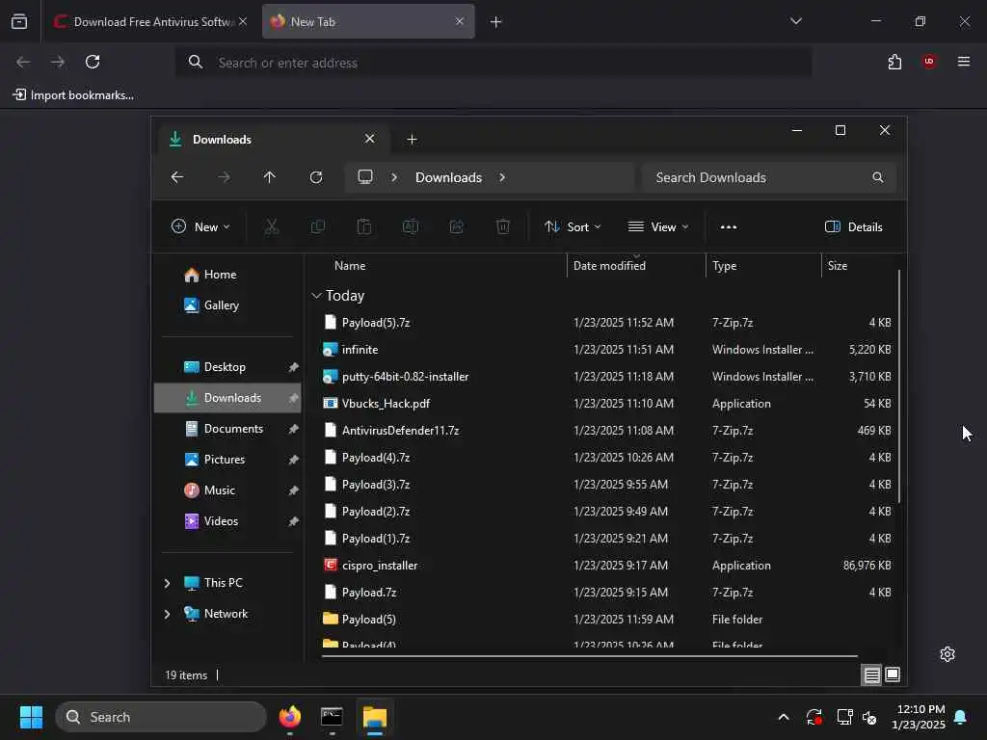This screenshot has height=740, width=987.
Task: Add a new File Explorer tab
Action: 412,139
